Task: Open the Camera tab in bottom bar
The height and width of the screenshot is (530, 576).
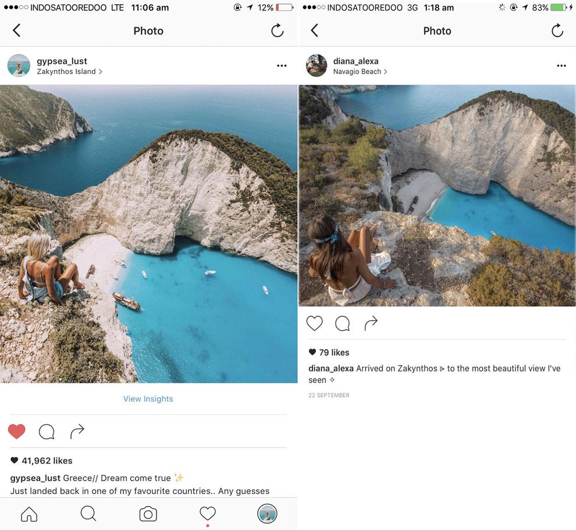Action: 148,514
